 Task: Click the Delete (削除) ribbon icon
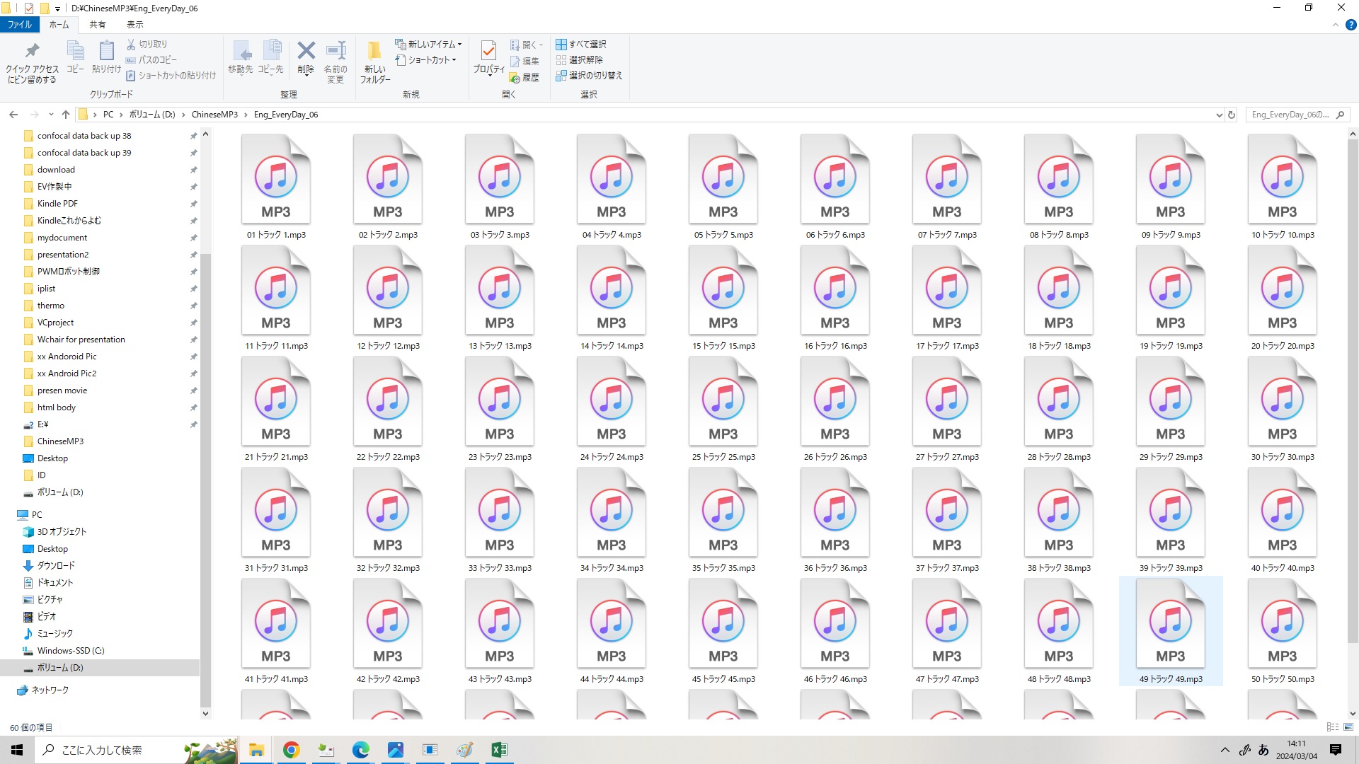click(306, 51)
